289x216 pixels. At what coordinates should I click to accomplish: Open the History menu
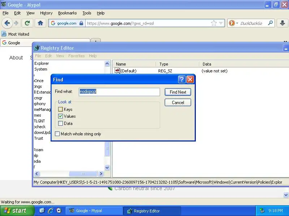[x=46, y=13]
